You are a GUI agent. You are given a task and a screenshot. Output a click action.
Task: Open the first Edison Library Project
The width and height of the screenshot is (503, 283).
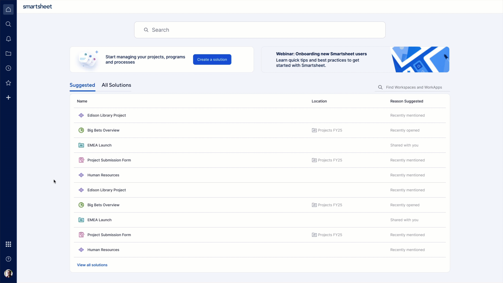click(x=107, y=115)
